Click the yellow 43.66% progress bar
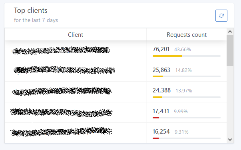 point(187,56)
